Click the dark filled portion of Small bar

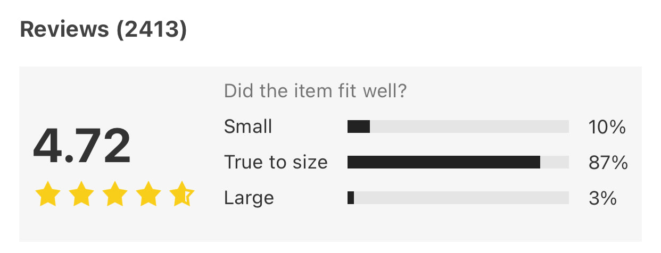coord(358,126)
